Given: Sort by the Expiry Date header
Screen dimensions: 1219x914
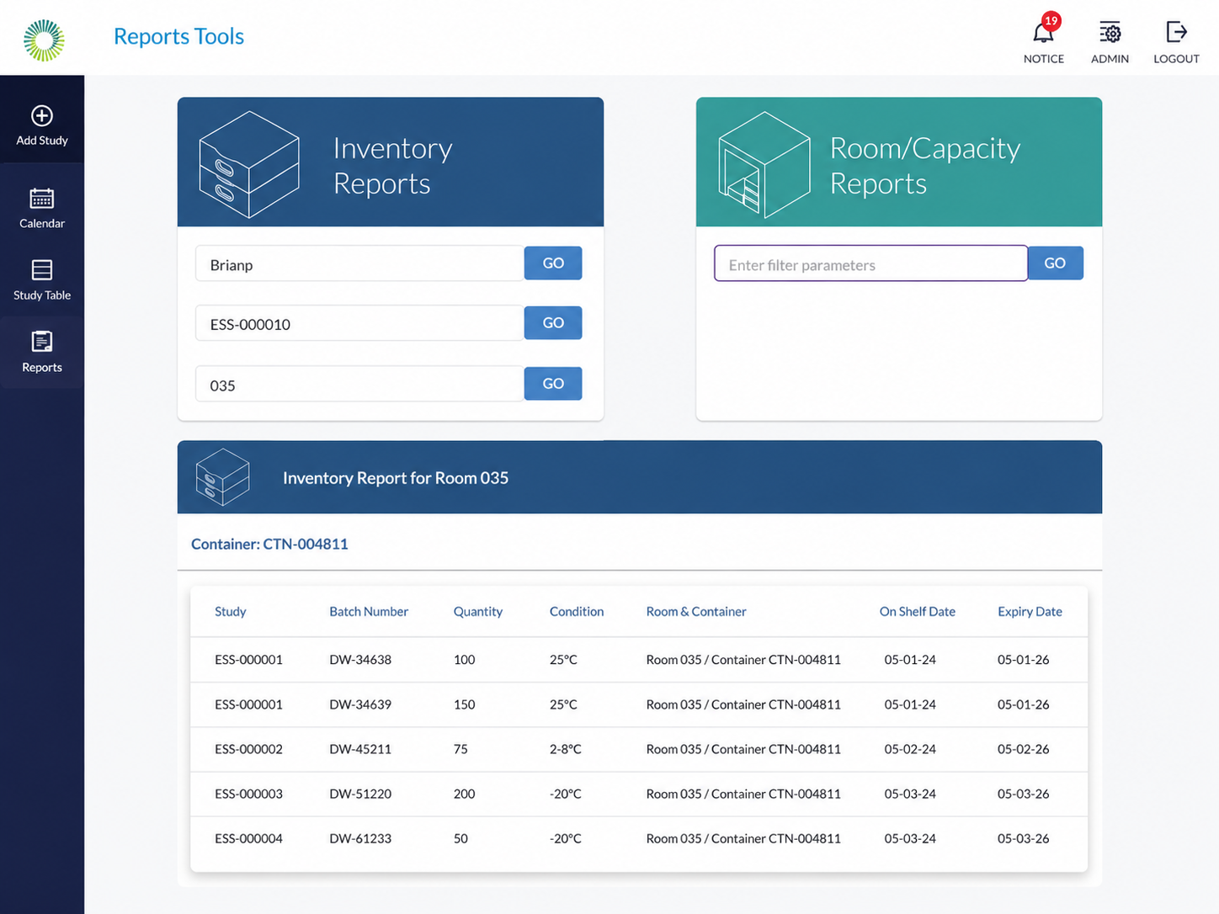Looking at the screenshot, I should pos(1030,612).
